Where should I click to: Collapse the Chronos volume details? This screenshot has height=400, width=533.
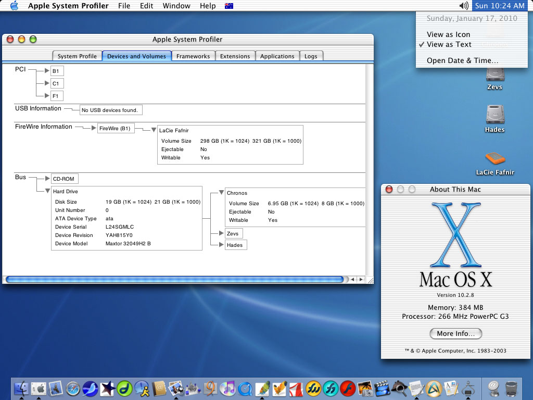coord(221,193)
